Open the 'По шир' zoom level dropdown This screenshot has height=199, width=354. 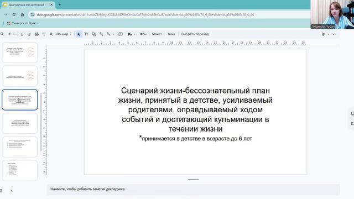pos(64,34)
